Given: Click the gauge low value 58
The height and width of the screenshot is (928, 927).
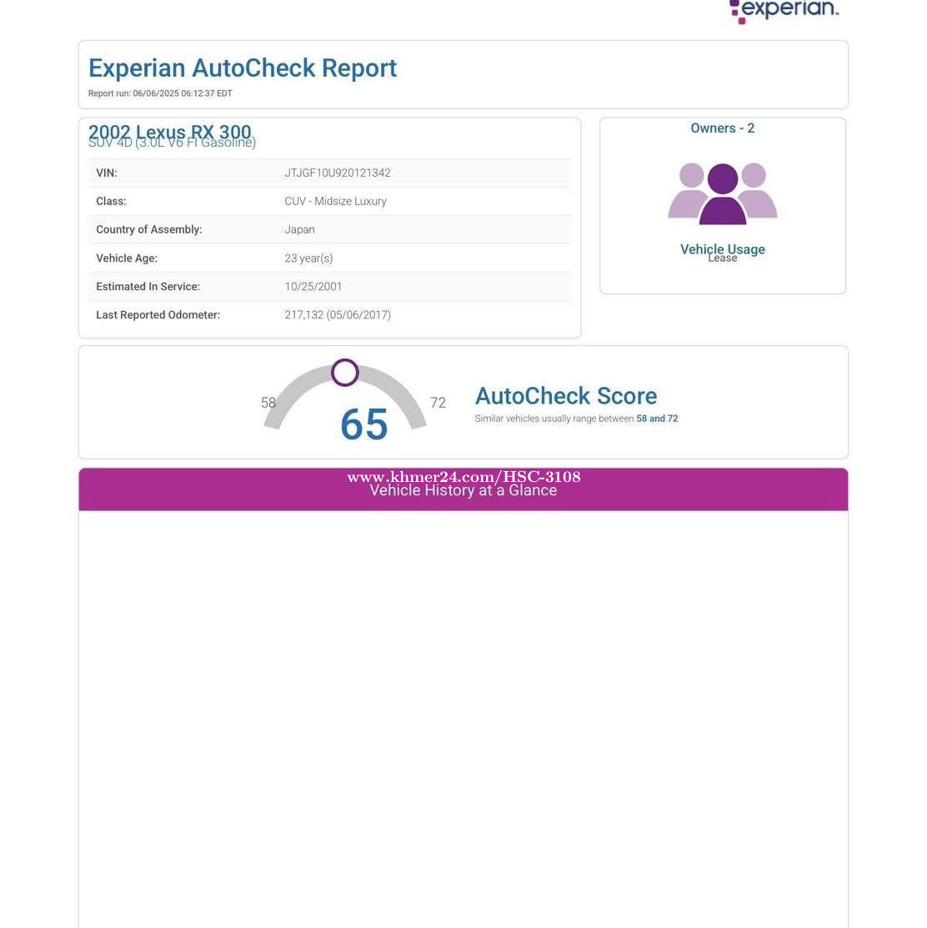Looking at the screenshot, I should coord(268,403).
